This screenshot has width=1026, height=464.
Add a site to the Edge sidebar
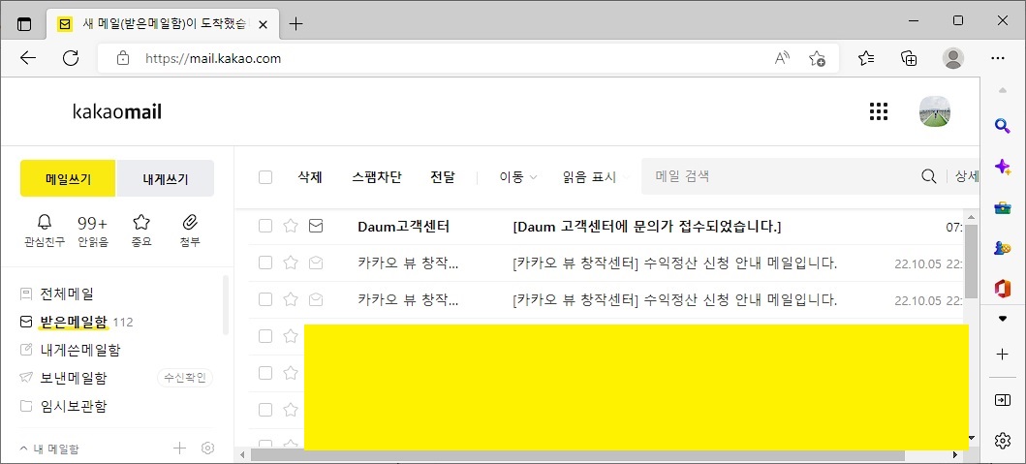click(1003, 354)
